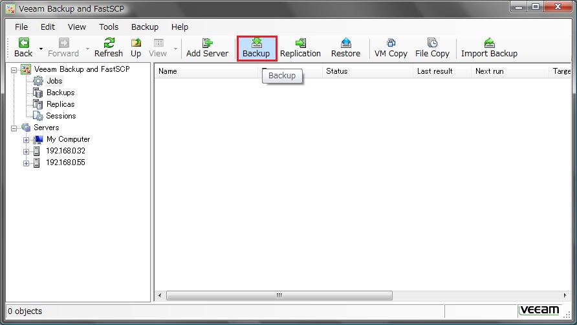
Task: Sort by the Next run column header
Action: click(x=510, y=71)
